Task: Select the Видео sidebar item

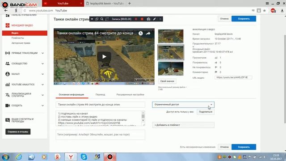Action: [25, 33]
